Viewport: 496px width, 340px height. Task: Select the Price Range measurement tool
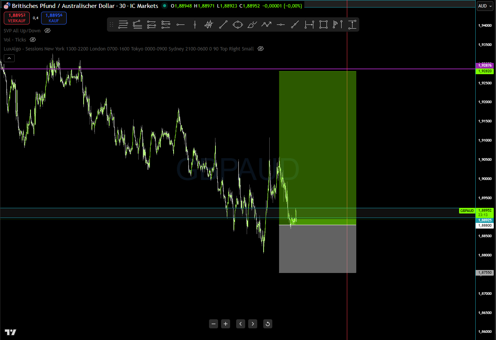352,24
